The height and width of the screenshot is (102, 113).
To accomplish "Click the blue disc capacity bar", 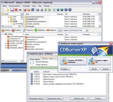I will click(14, 66).
